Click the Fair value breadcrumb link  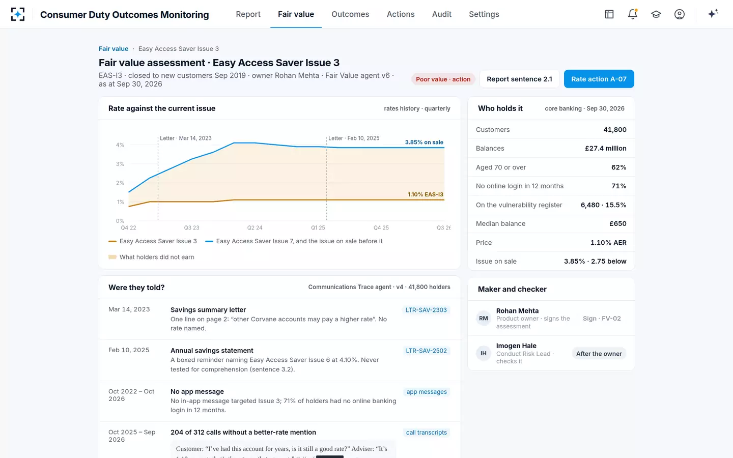pos(114,49)
